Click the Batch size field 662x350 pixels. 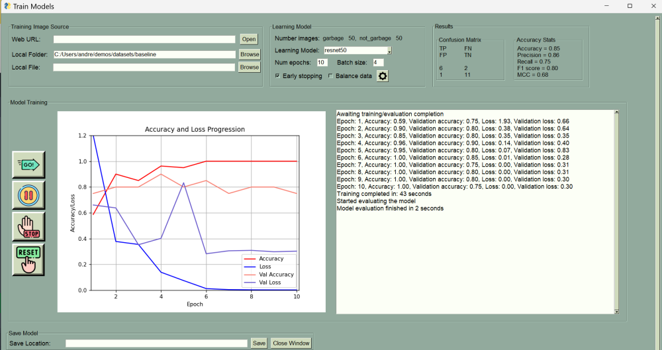click(x=378, y=62)
